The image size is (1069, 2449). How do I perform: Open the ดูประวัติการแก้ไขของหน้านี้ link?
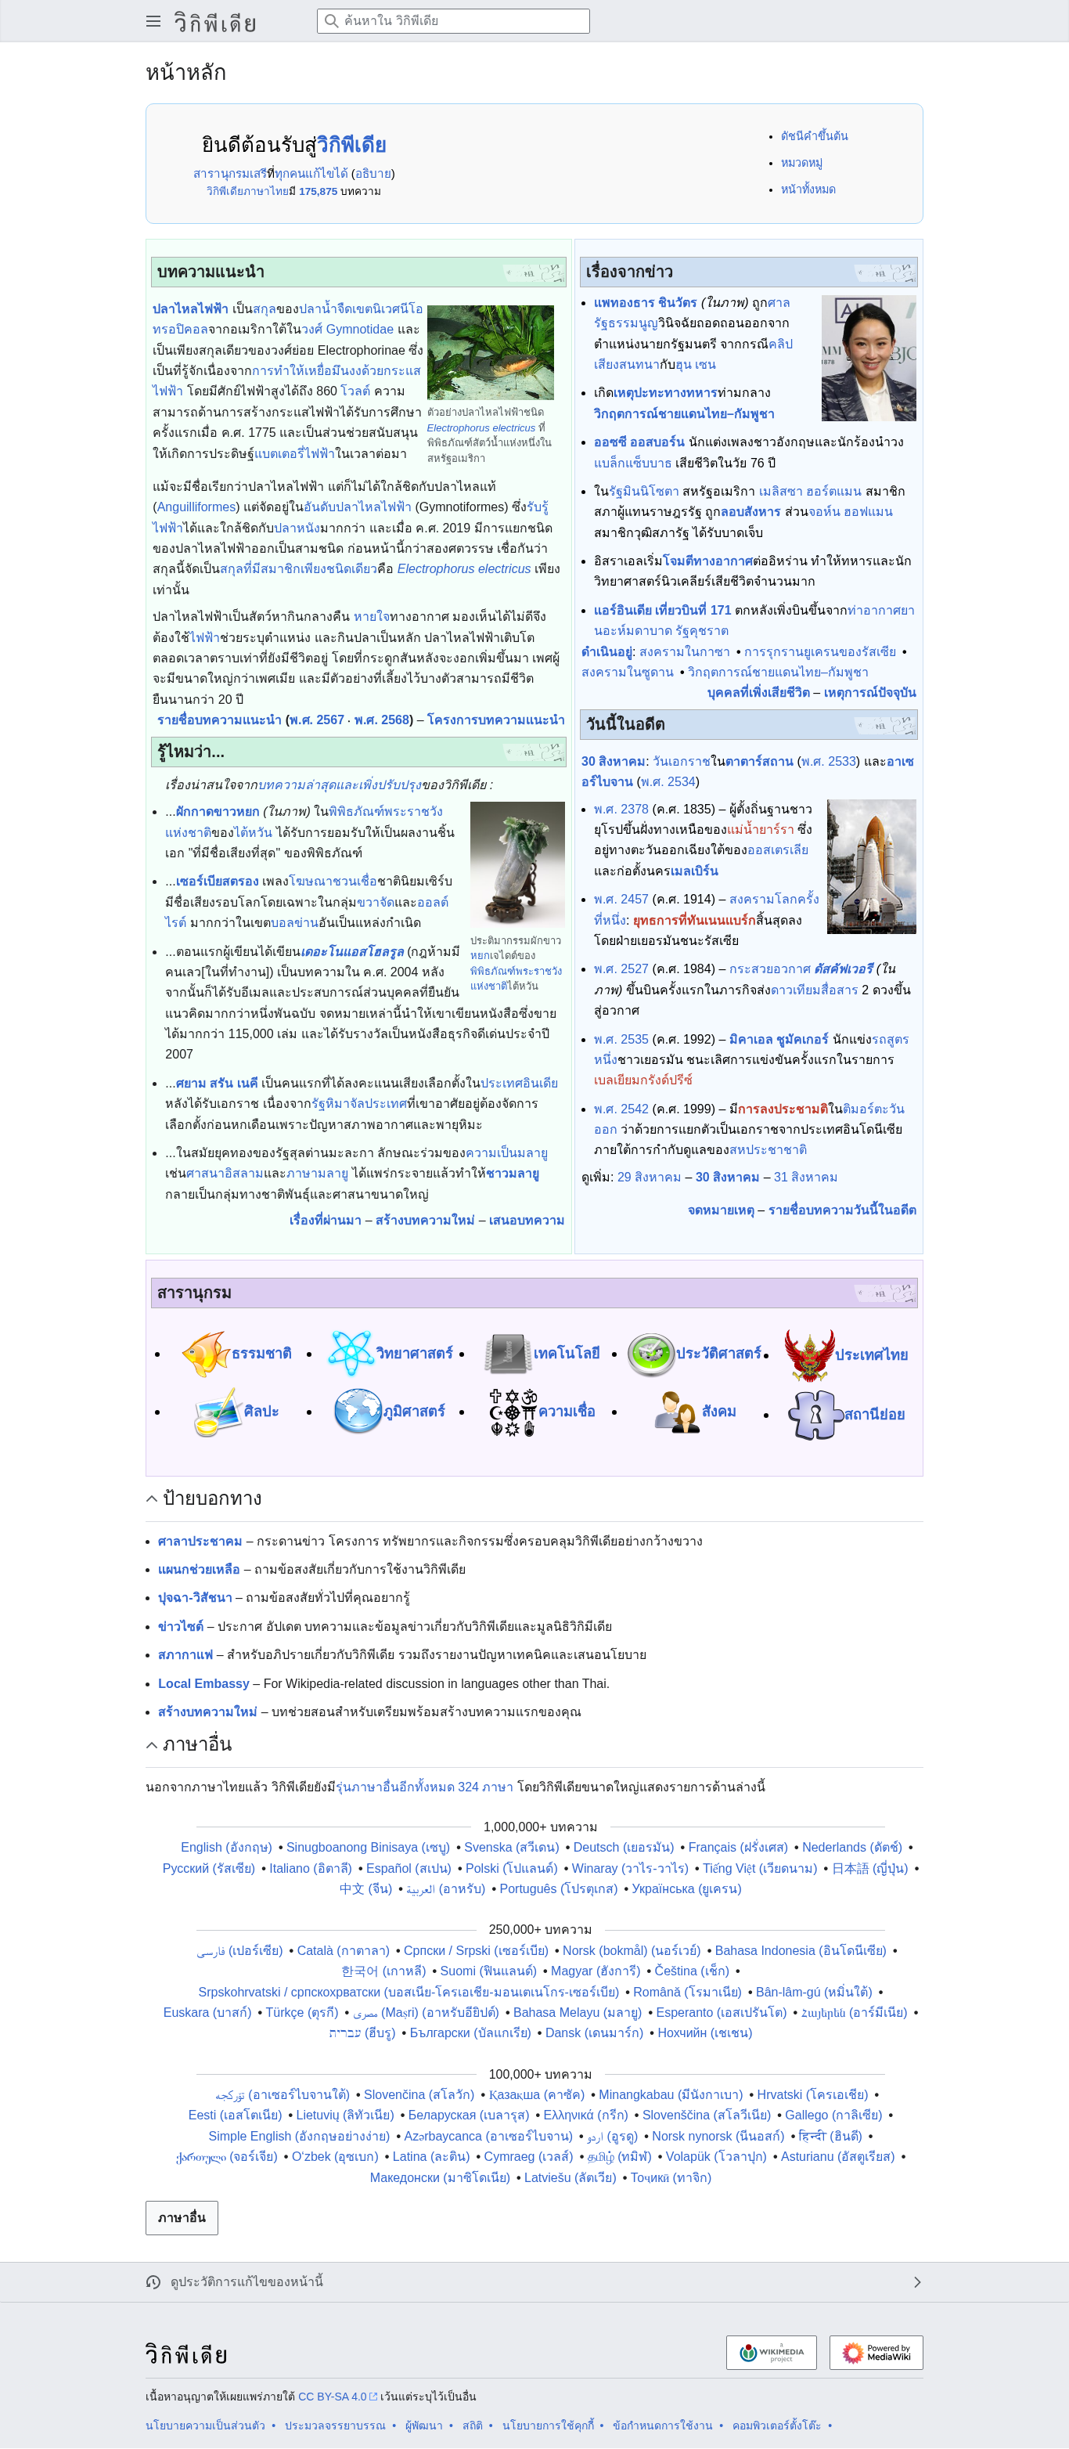[x=247, y=2281]
